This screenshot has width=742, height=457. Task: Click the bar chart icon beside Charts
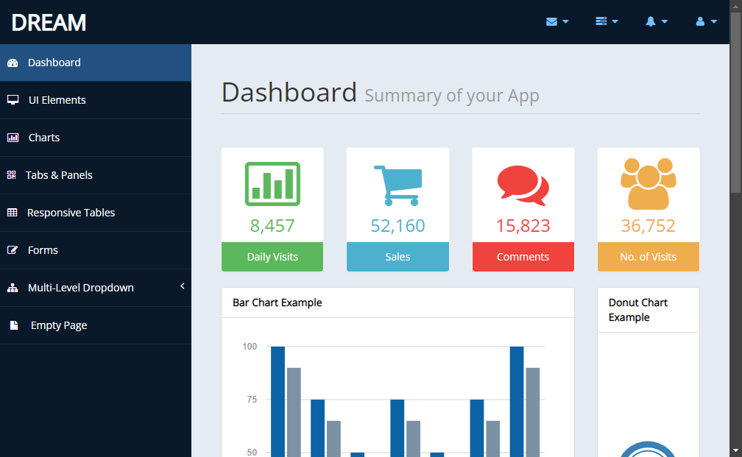[x=13, y=138]
